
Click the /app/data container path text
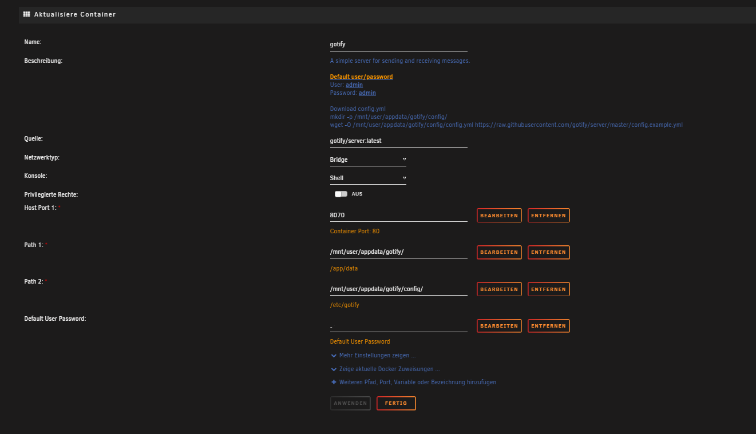(x=344, y=268)
